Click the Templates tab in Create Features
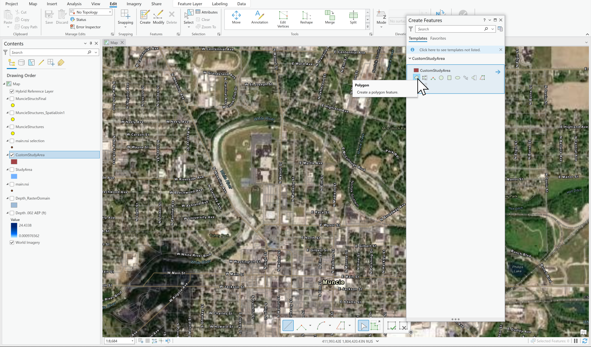Screen dimensions: 591x347 417,38
